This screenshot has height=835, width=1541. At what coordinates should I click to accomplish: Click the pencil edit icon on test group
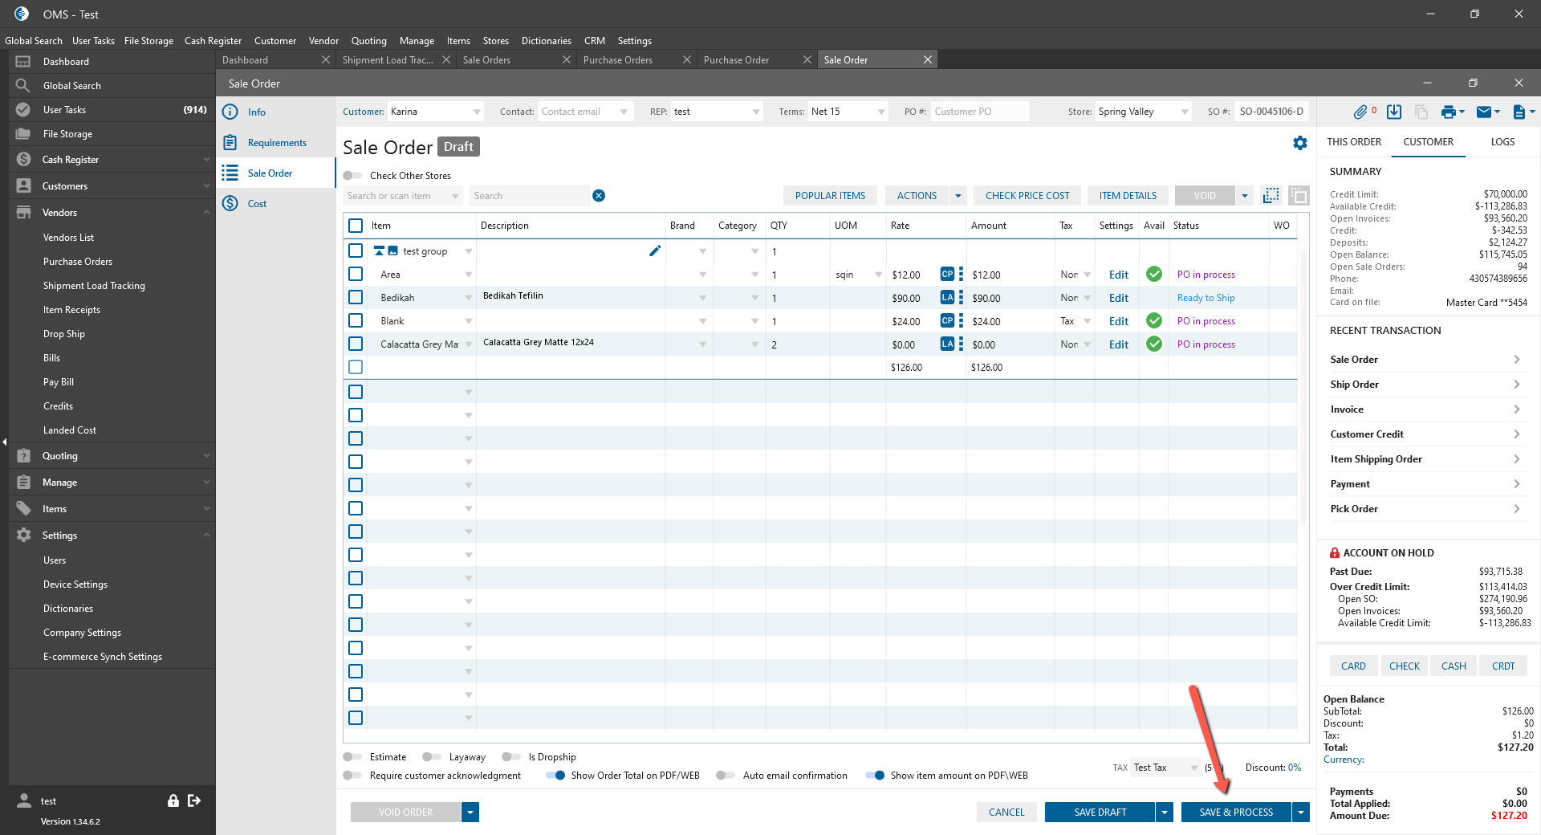[655, 251]
